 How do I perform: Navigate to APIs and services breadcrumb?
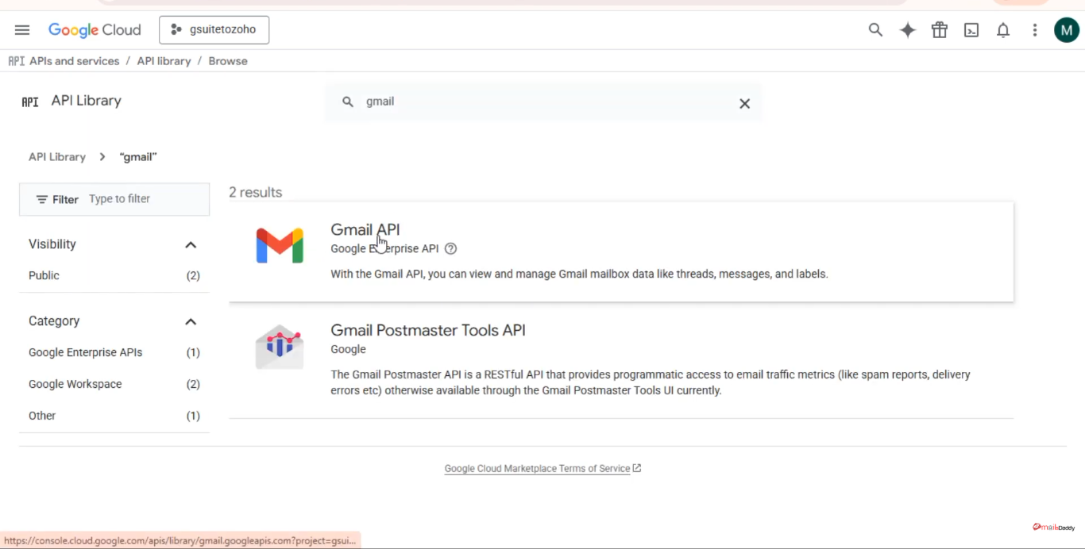coord(74,60)
